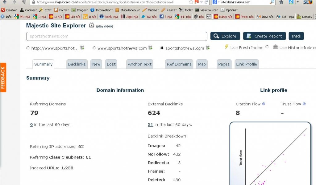
Task: Open the Forms dropdown menu
Action: tap(61, 10)
